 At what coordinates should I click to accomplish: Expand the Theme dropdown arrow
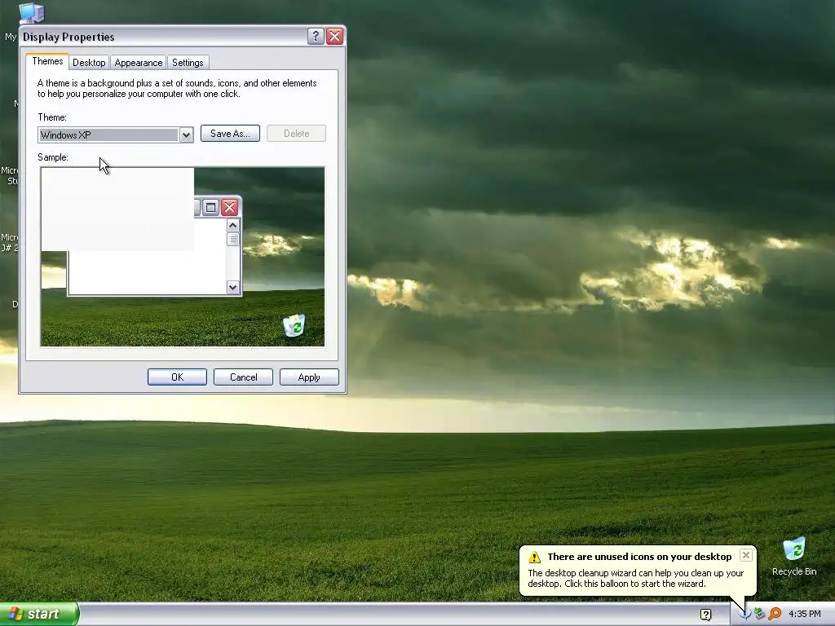tap(186, 135)
